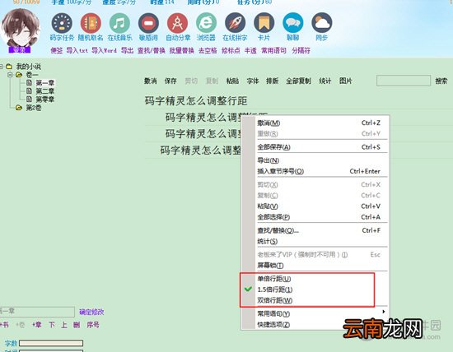Click the +章 add chapter button

36,325
